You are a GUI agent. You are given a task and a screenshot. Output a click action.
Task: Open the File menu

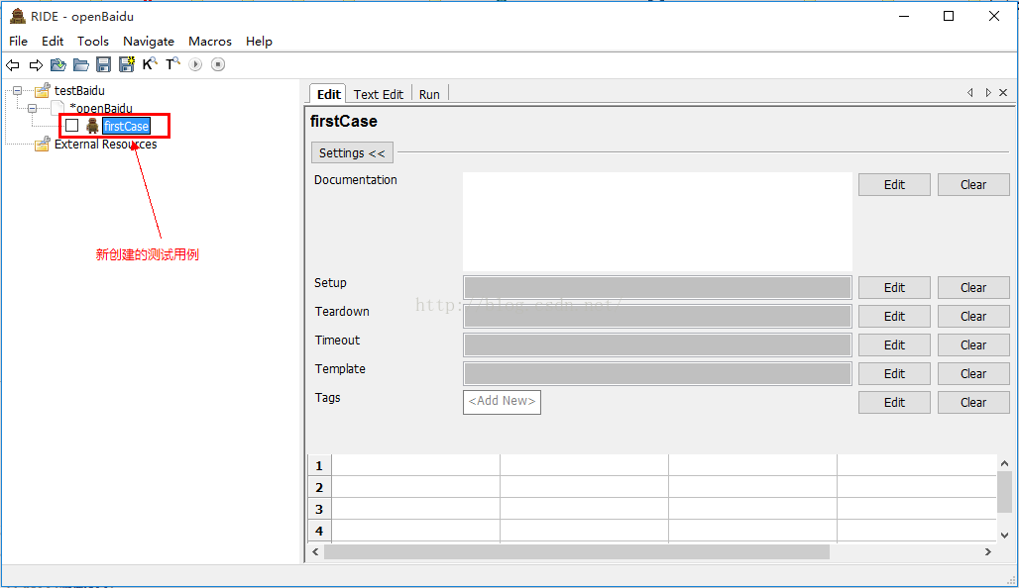[x=18, y=41]
